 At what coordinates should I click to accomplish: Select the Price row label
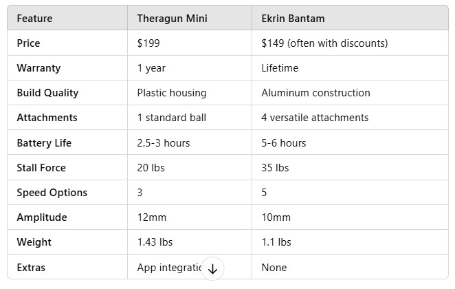pos(28,43)
